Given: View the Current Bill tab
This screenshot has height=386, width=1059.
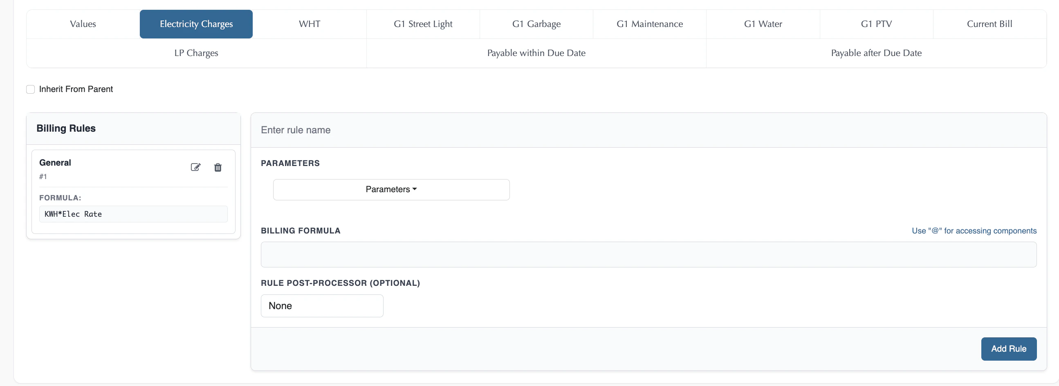Looking at the screenshot, I should [989, 24].
